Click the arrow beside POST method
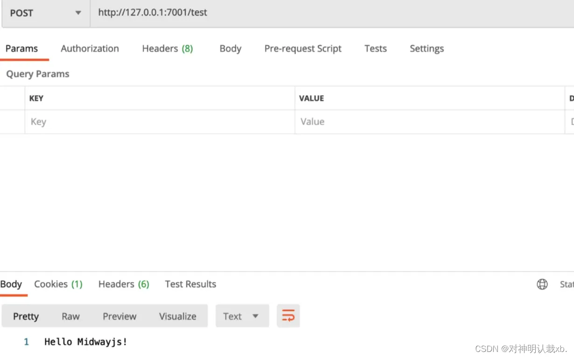 78,13
